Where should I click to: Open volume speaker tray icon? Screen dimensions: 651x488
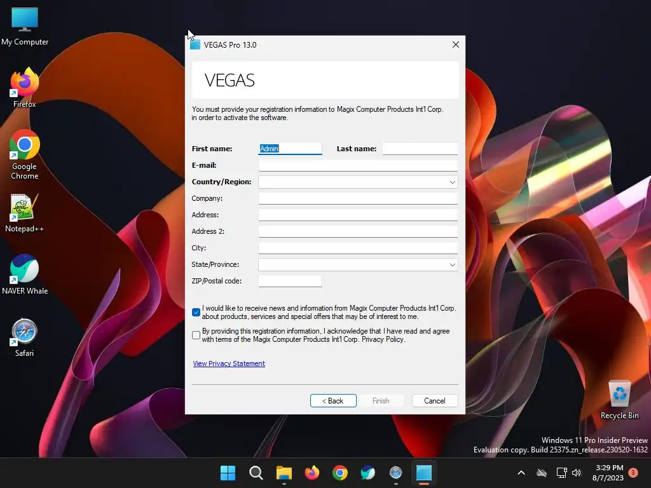[576, 473]
